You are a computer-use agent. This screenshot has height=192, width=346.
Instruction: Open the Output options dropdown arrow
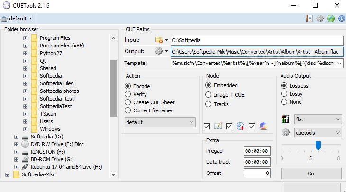[x=166, y=51]
